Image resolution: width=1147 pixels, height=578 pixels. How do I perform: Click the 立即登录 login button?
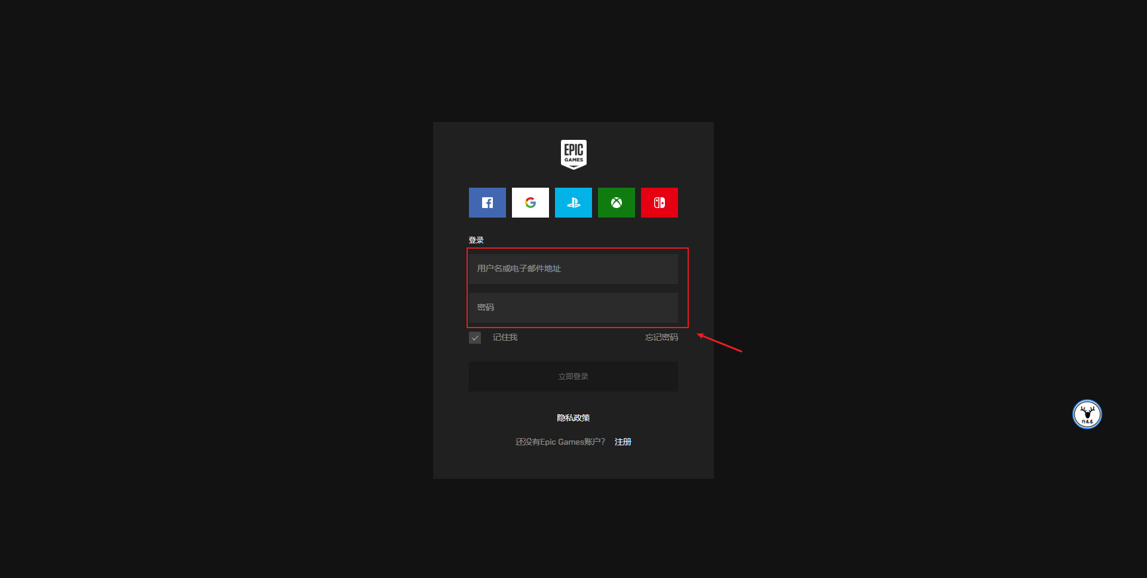[x=573, y=377]
